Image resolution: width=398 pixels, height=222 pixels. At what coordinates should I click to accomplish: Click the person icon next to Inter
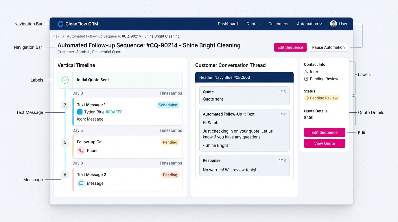pyautogui.click(x=306, y=72)
